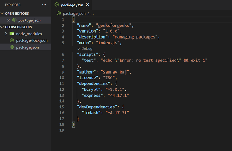Collapse the GEEKSFORGEEKS folder section
The width and height of the screenshot is (232, 151).
point(2,27)
